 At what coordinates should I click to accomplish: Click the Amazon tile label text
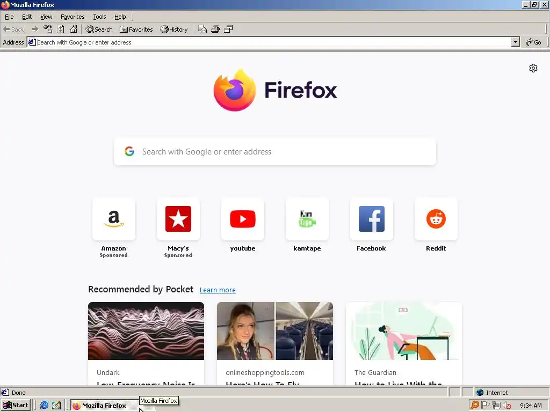(114, 248)
